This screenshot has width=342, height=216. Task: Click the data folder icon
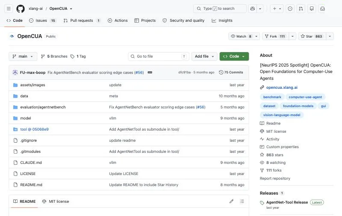tap(15, 96)
